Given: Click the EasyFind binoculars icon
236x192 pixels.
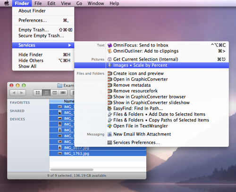Looking at the screenshot, I should coord(110,108).
